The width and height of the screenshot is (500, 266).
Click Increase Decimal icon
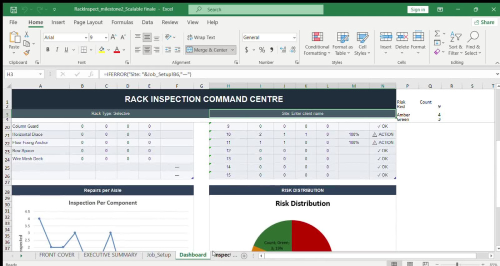click(x=283, y=49)
